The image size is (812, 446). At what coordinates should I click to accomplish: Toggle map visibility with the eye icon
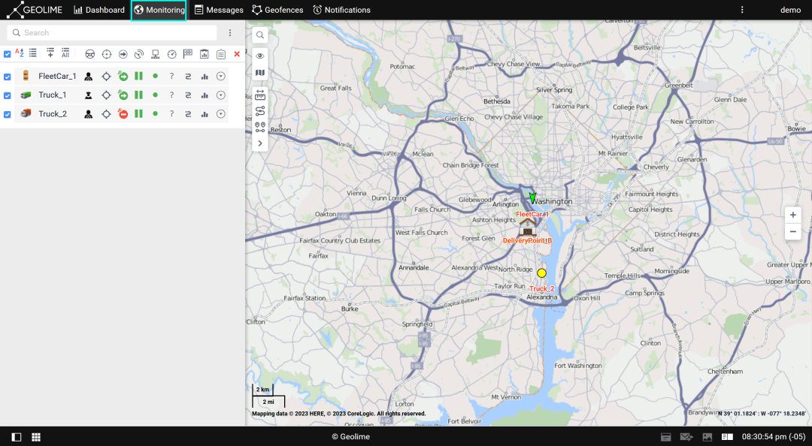(x=260, y=56)
